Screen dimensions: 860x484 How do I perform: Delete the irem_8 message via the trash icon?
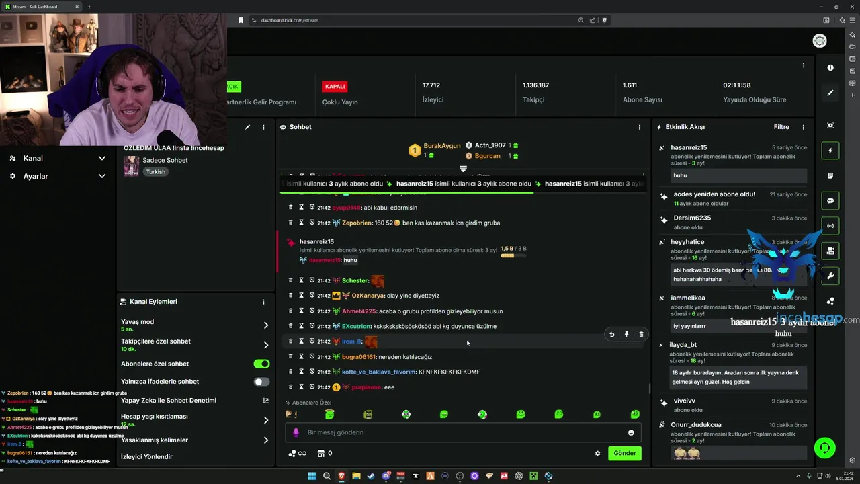click(641, 334)
